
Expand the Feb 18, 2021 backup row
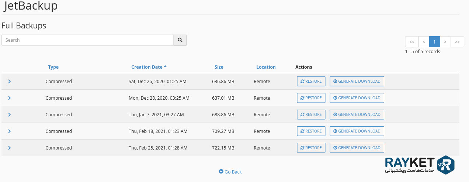click(9, 131)
